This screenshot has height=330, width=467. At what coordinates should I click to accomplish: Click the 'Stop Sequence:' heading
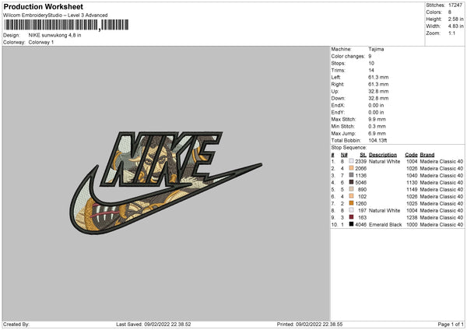click(349, 148)
